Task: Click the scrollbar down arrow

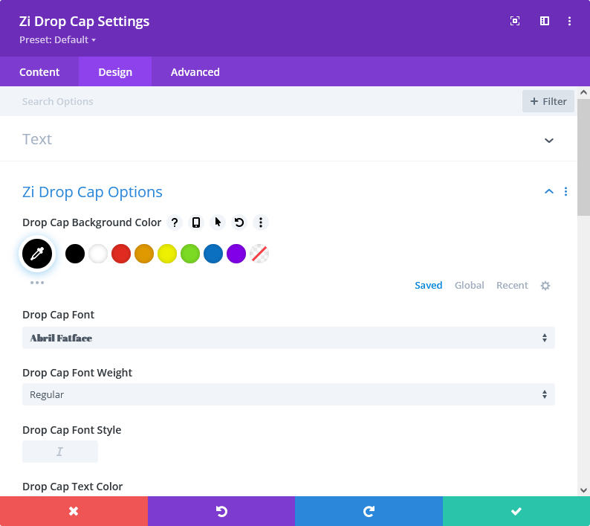Action: coord(583,490)
